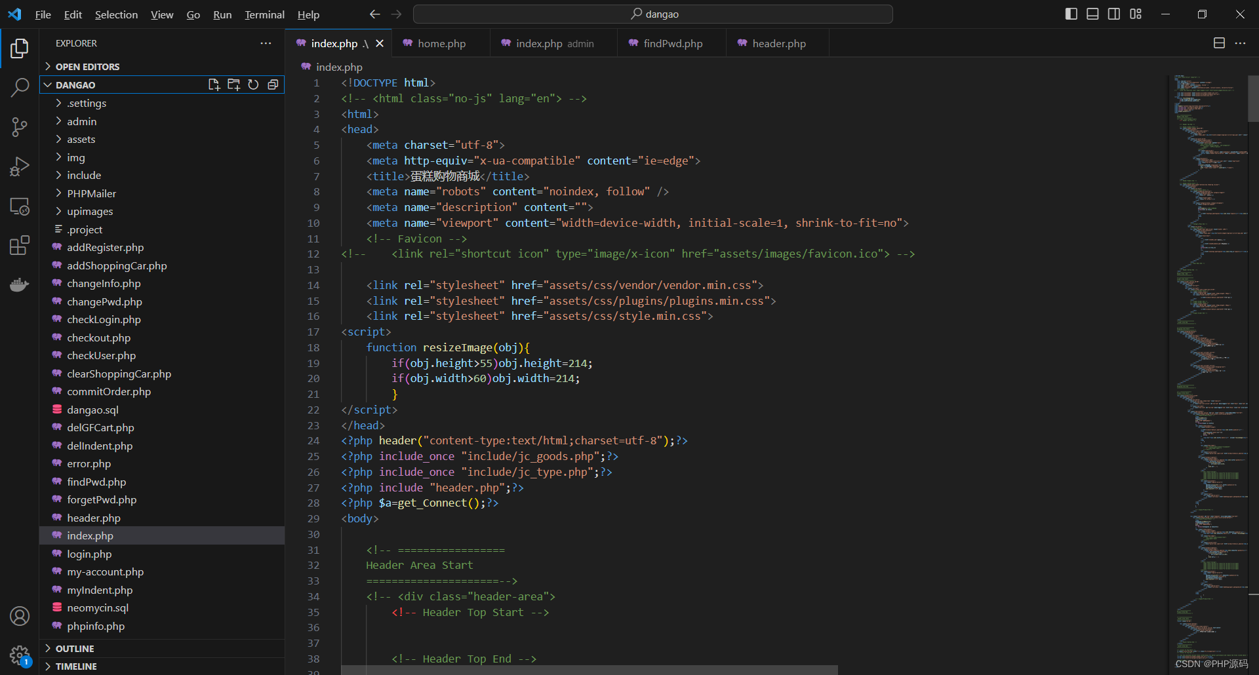
Task: Open editor more actions menu
Action: coord(1240,43)
